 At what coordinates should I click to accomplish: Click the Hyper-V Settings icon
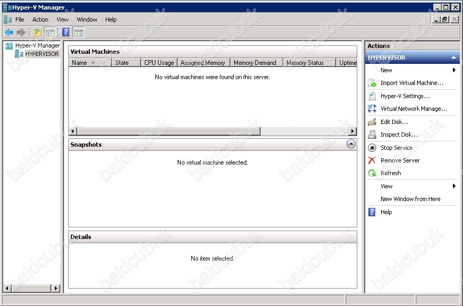(x=372, y=96)
